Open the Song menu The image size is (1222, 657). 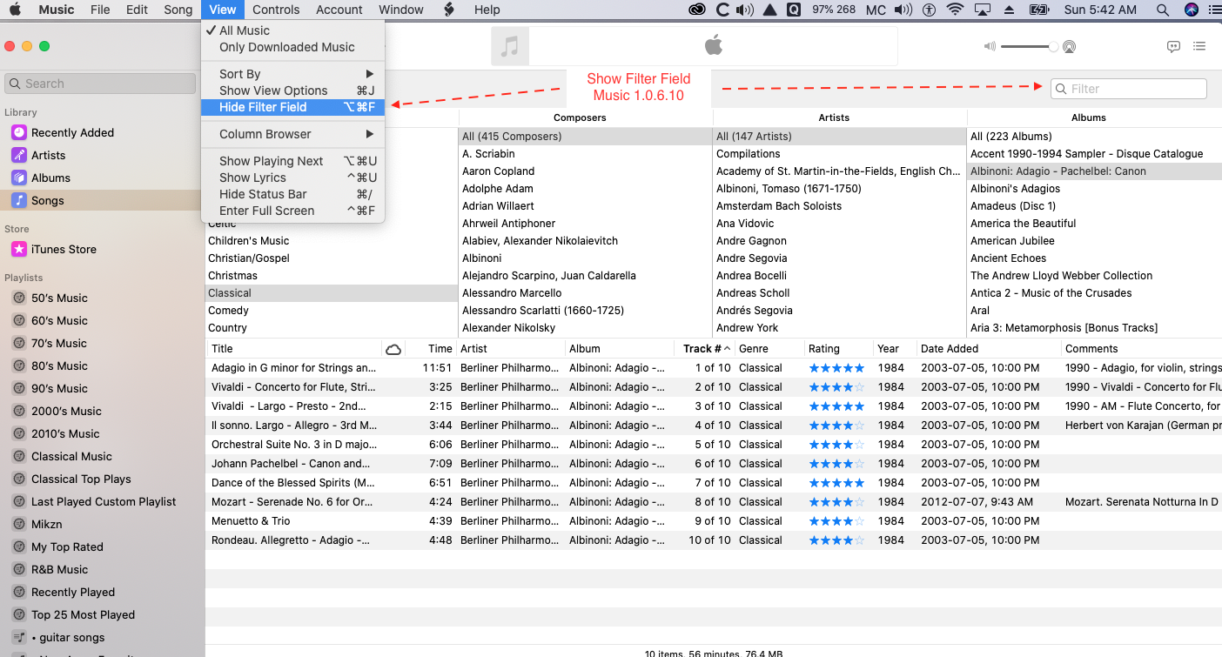[178, 10]
